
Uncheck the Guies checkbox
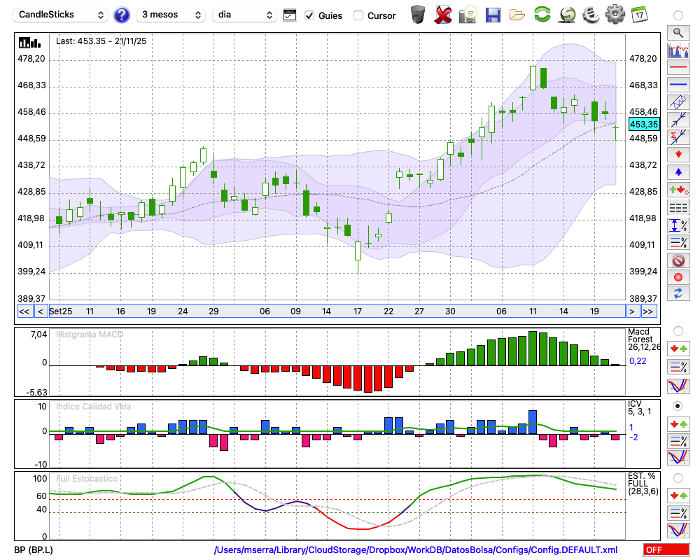click(309, 15)
